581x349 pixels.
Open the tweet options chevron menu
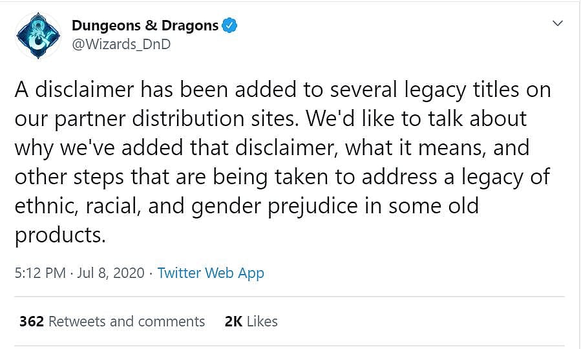558,24
